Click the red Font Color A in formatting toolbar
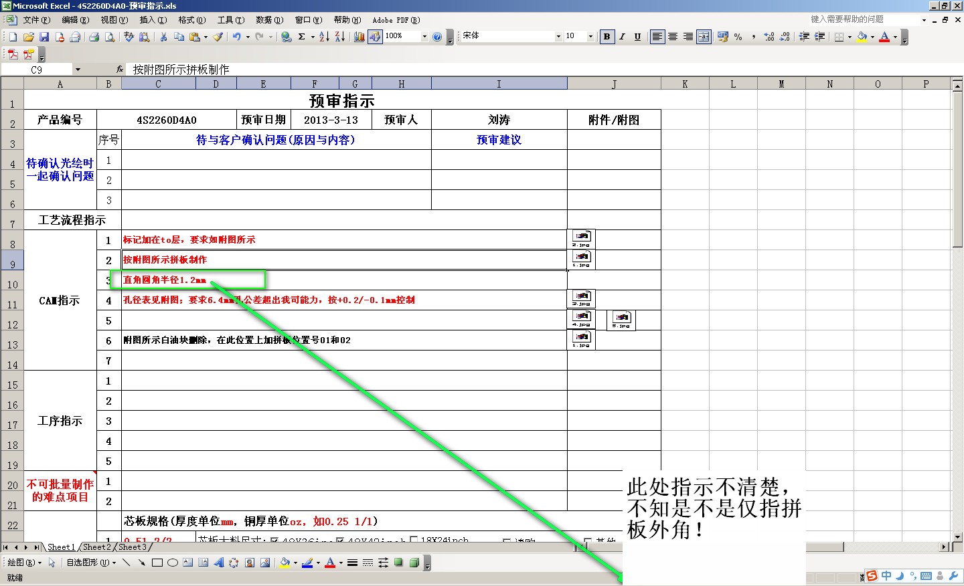This screenshot has width=964, height=586. point(884,37)
